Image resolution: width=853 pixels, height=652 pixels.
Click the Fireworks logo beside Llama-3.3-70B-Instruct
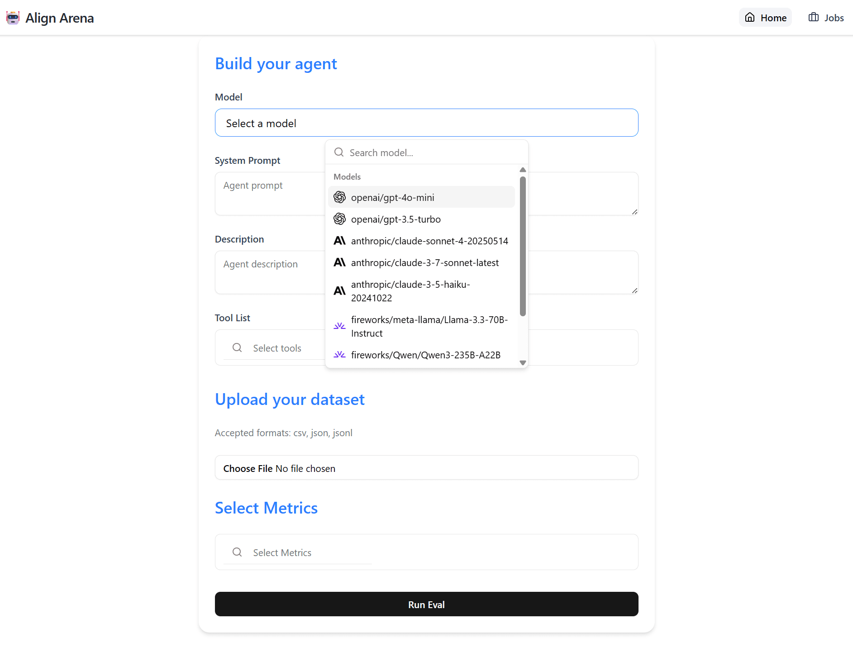[339, 326]
